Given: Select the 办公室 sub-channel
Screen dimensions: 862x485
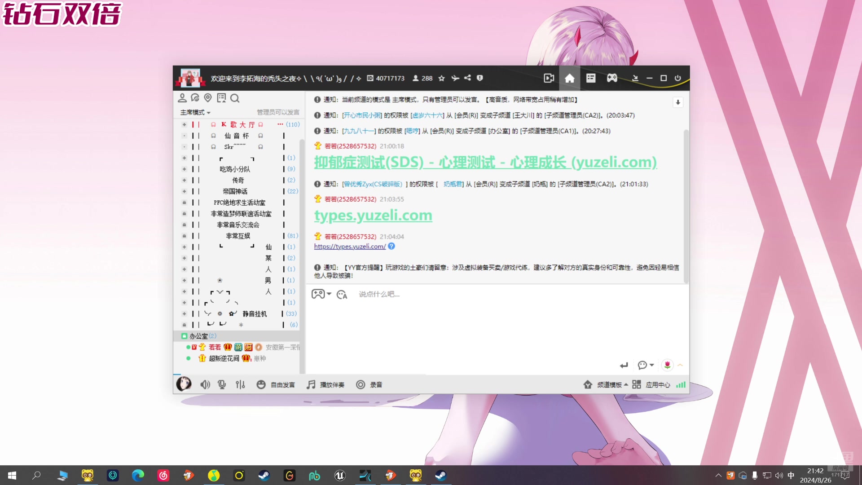Looking at the screenshot, I should pos(236,336).
